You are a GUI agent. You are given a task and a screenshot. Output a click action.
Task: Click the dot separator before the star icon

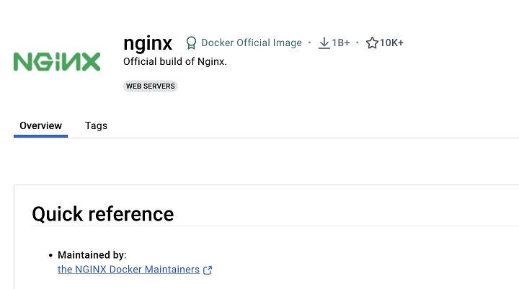click(x=358, y=43)
